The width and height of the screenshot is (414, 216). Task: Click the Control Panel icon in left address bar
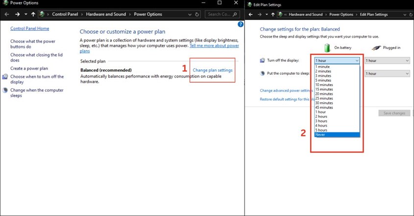42,14
